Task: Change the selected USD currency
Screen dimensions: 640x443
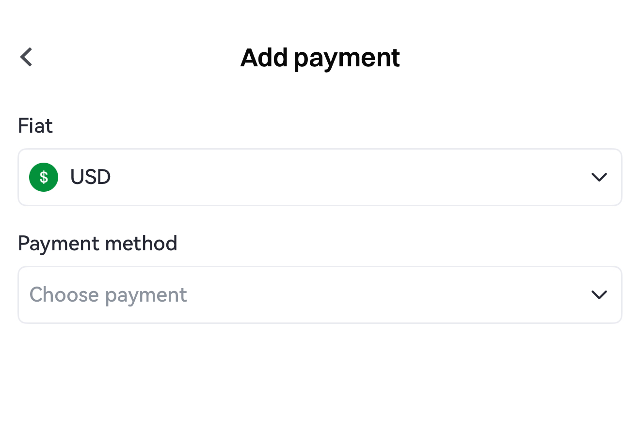Action: [320, 177]
